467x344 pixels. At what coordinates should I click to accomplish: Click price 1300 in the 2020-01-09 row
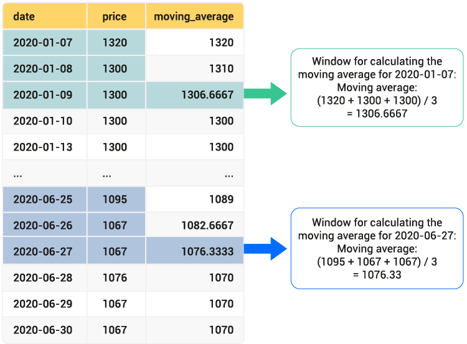pyautogui.click(x=116, y=95)
